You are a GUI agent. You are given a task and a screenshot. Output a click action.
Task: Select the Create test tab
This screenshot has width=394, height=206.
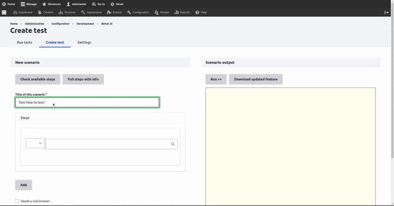[55, 42]
